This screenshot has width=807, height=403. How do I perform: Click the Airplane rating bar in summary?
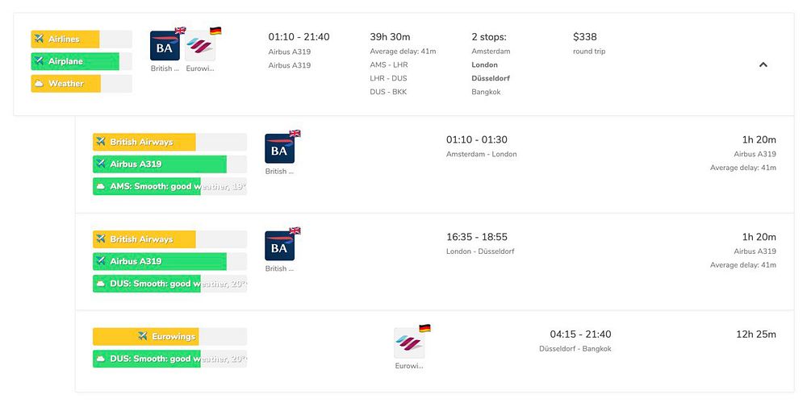[x=81, y=61]
